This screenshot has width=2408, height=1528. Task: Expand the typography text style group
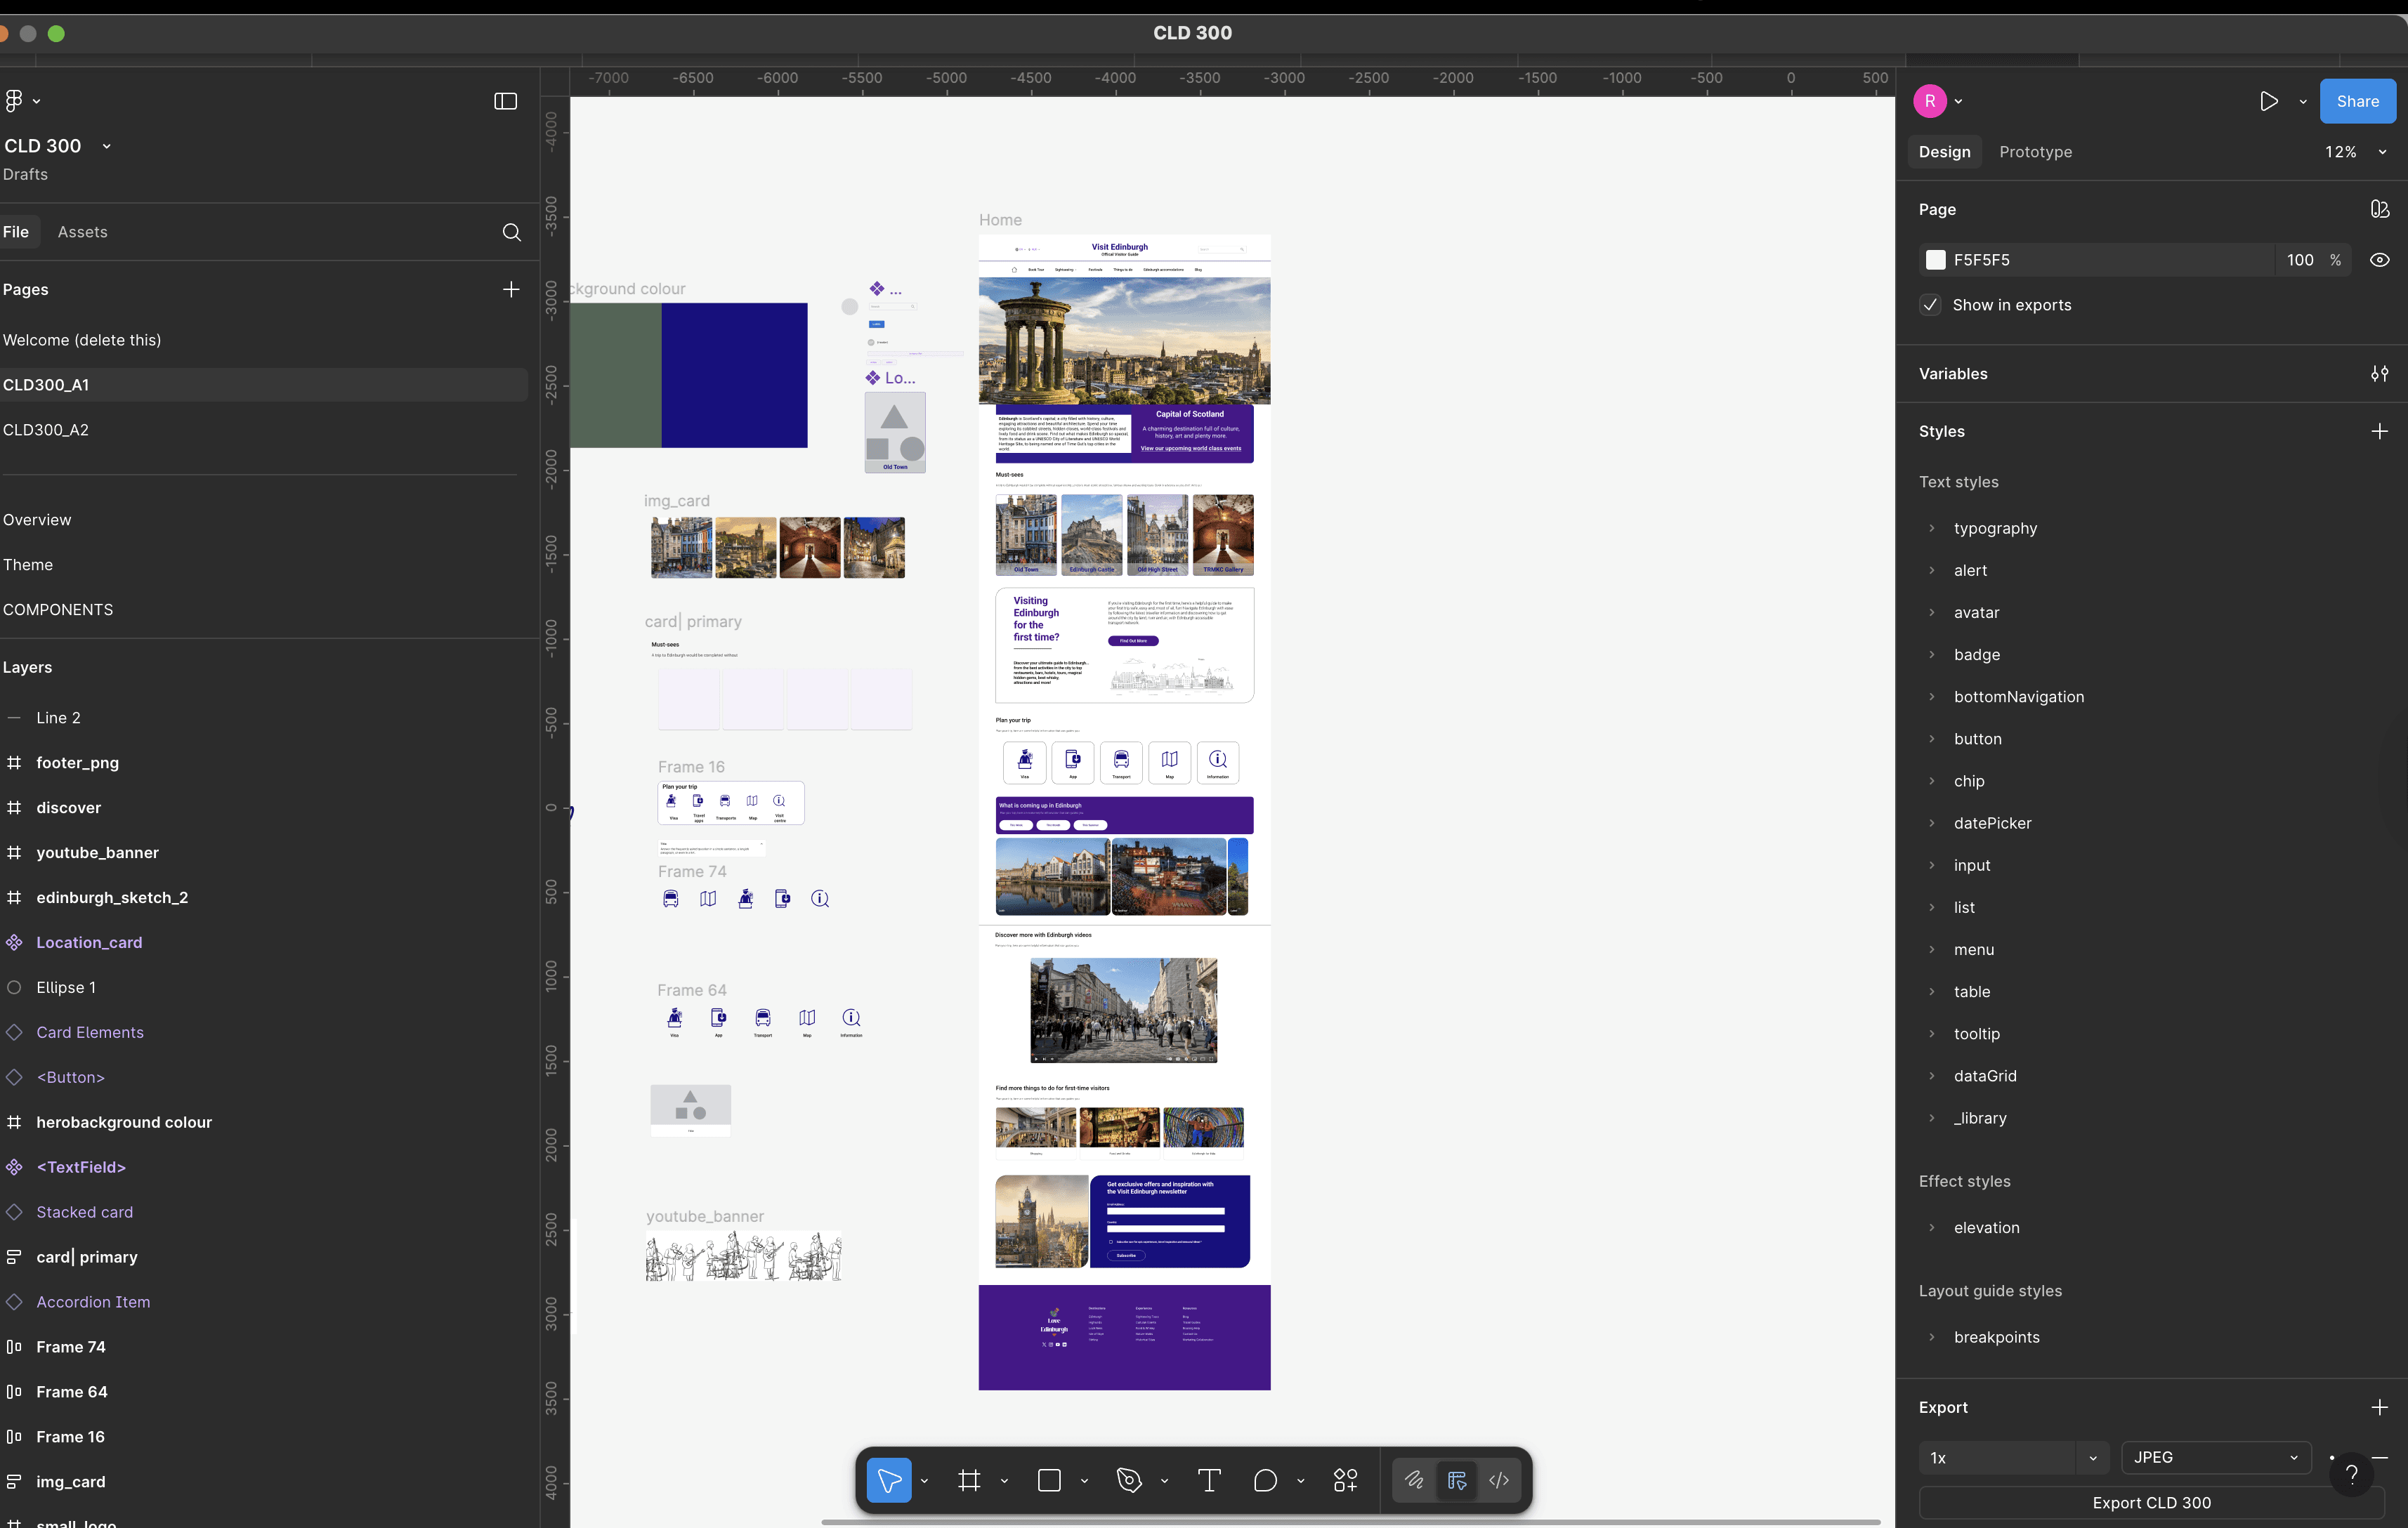point(1931,527)
